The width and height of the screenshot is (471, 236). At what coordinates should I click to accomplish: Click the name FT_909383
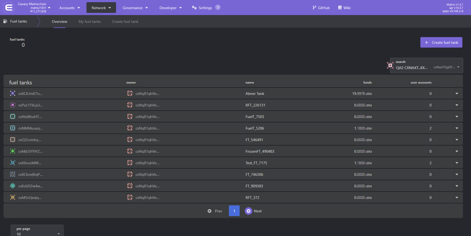[x=254, y=186]
